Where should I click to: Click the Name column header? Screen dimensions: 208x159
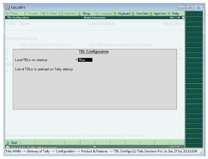(x=25, y=24)
